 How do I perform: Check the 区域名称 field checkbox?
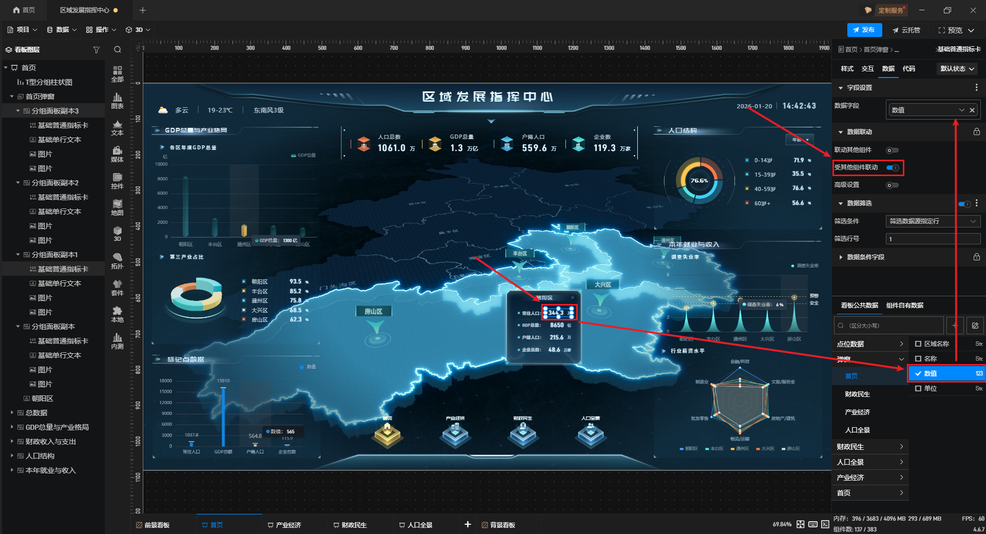[918, 344]
